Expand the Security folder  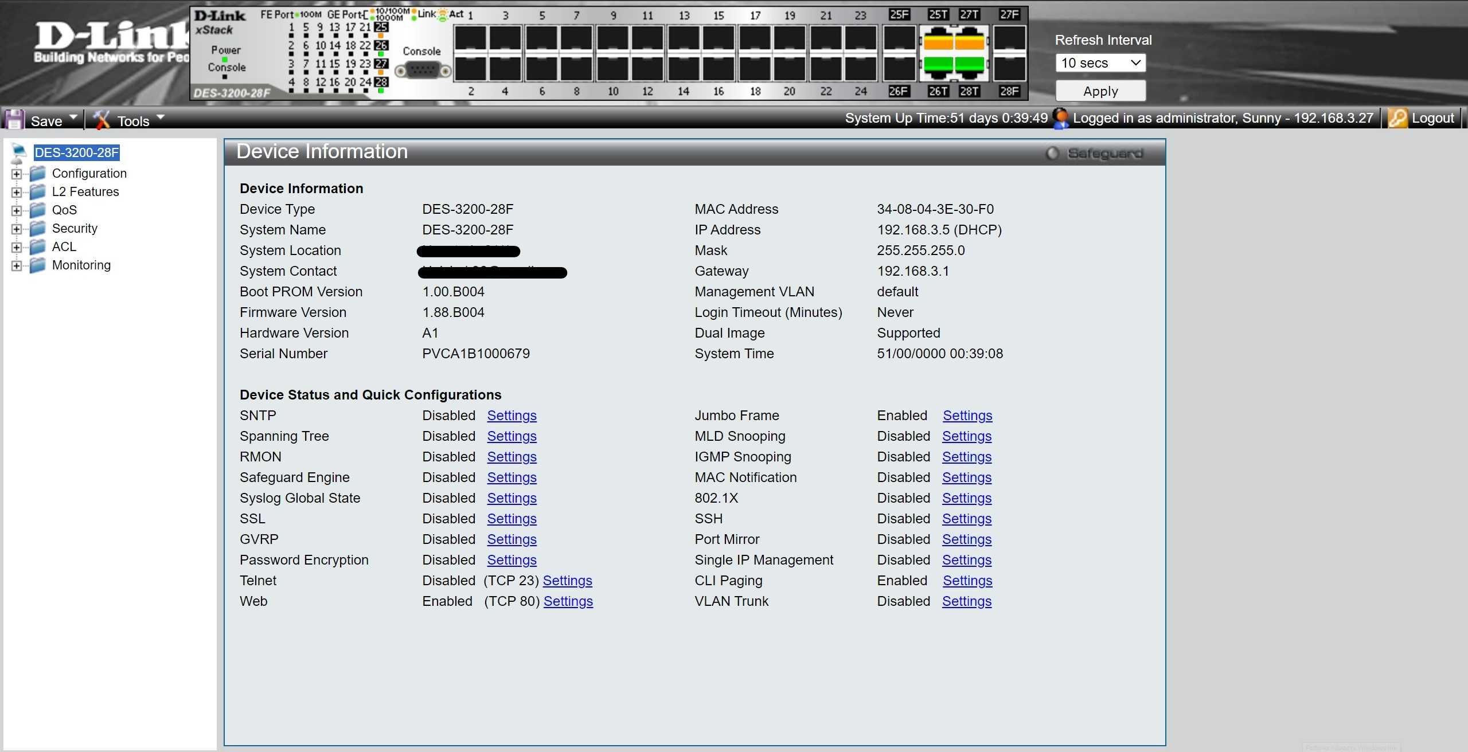(x=17, y=229)
